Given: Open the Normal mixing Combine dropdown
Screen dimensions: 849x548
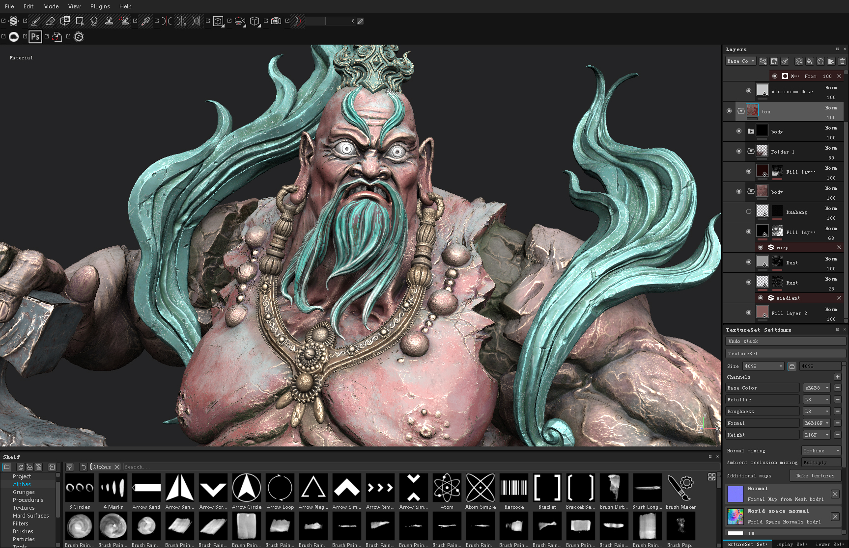Looking at the screenshot, I should 821,451.
